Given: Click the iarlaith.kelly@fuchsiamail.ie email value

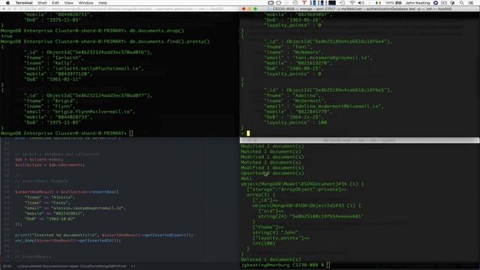Looking at the screenshot, I should pyautogui.click(x=97, y=68).
